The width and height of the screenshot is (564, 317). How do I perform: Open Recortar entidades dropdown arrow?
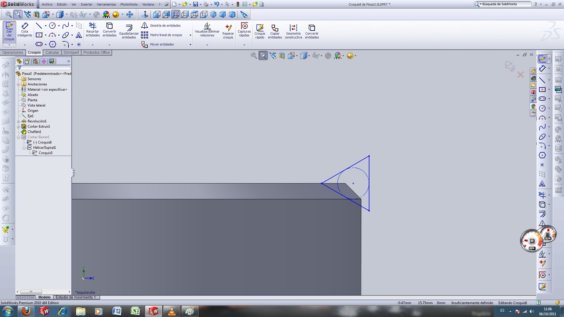pyautogui.click(x=93, y=44)
